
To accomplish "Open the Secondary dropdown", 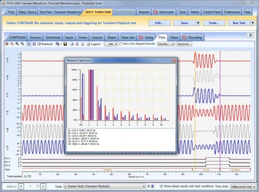I will point(165,44).
